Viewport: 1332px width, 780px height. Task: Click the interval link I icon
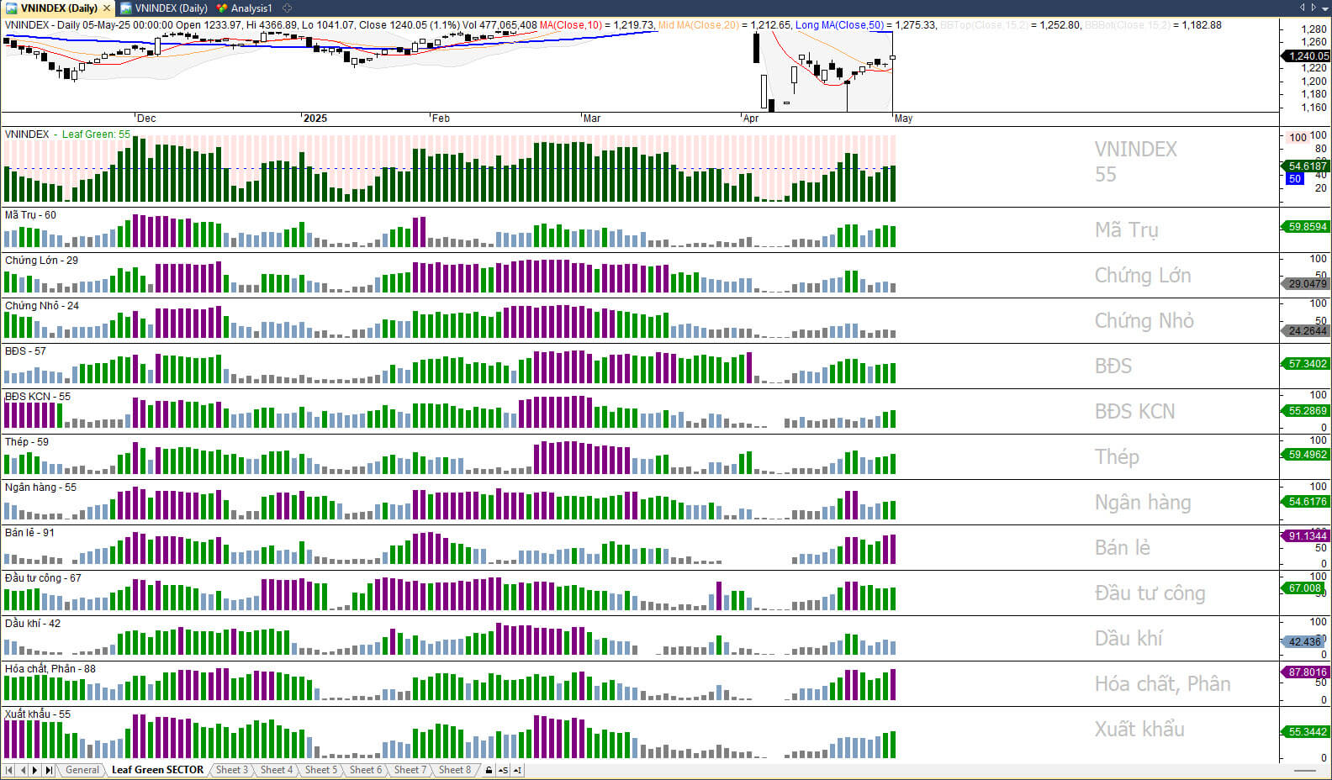pyautogui.click(x=517, y=770)
